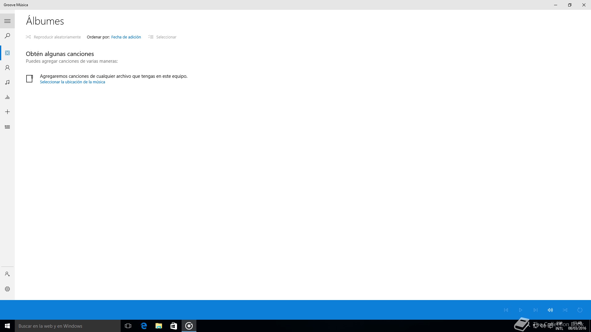Screen dimensions: 591x332
Task: Skip to next track
Action: click(x=536, y=310)
